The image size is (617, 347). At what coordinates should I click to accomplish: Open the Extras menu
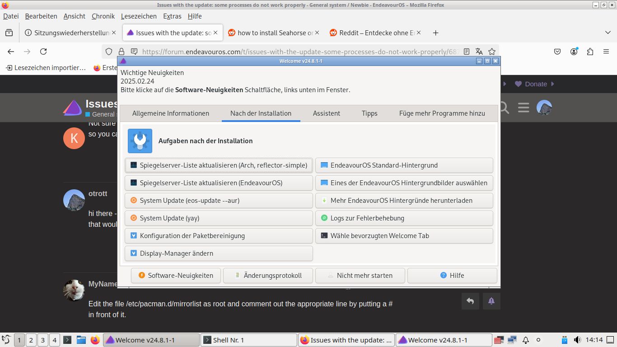click(x=172, y=16)
